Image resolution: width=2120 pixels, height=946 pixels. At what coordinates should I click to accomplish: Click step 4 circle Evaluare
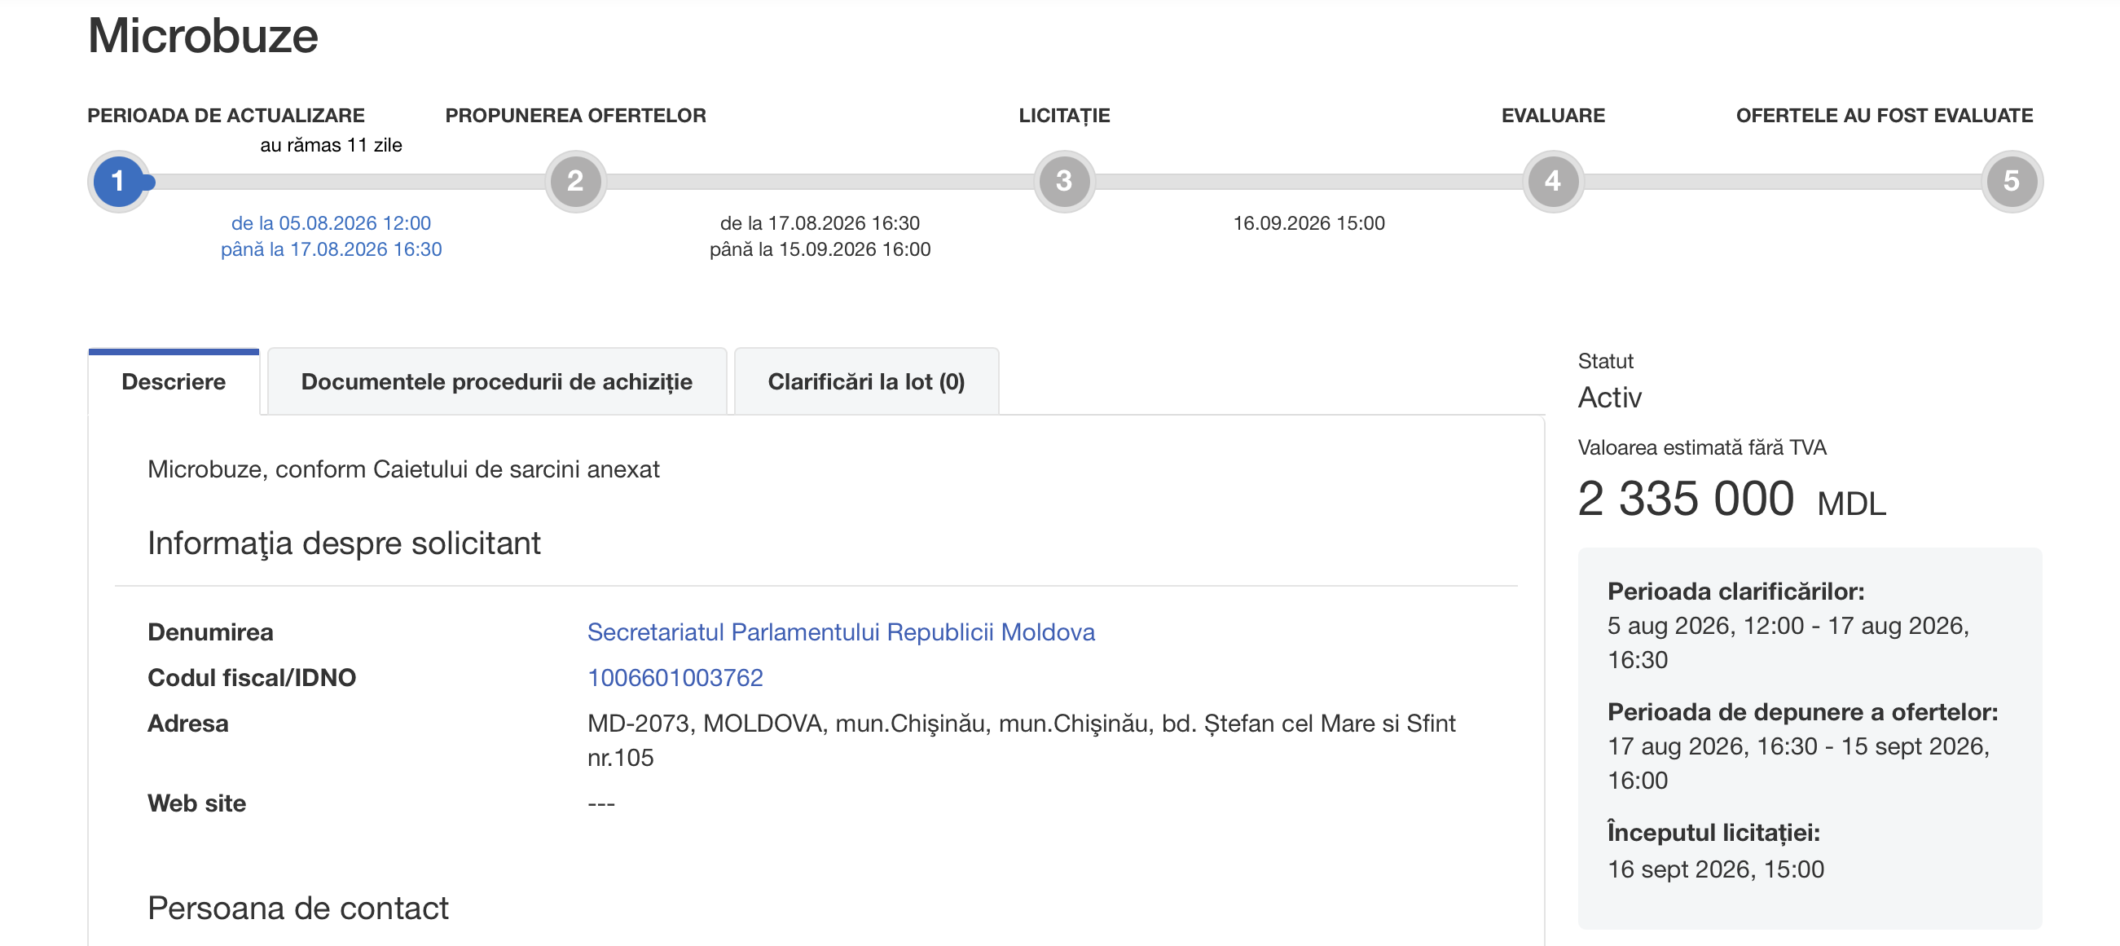coord(1553,181)
